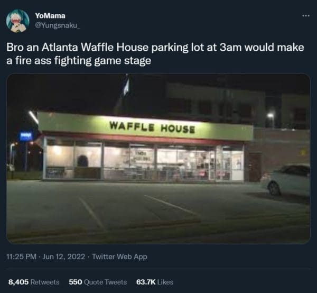Open YoMama's profile avatar

click(x=17, y=21)
